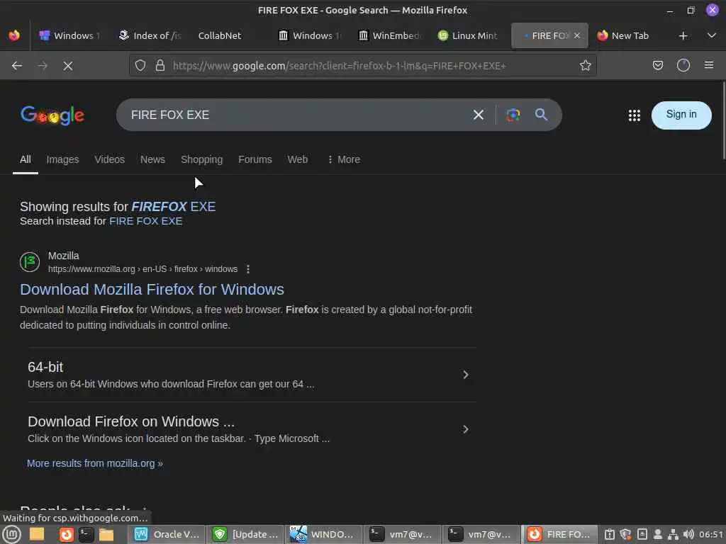Open the Google apps grid
The image size is (726, 544).
[635, 115]
